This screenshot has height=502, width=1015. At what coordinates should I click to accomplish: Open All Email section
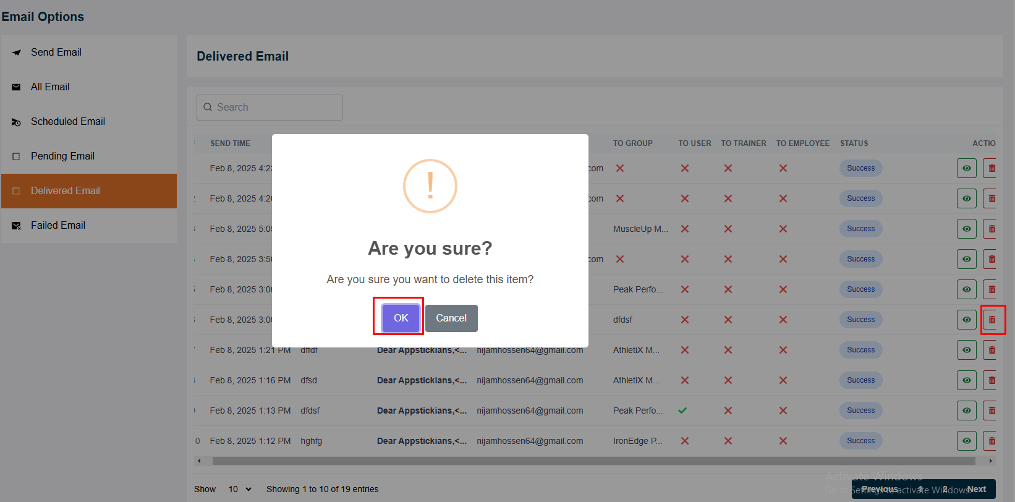[x=50, y=87]
